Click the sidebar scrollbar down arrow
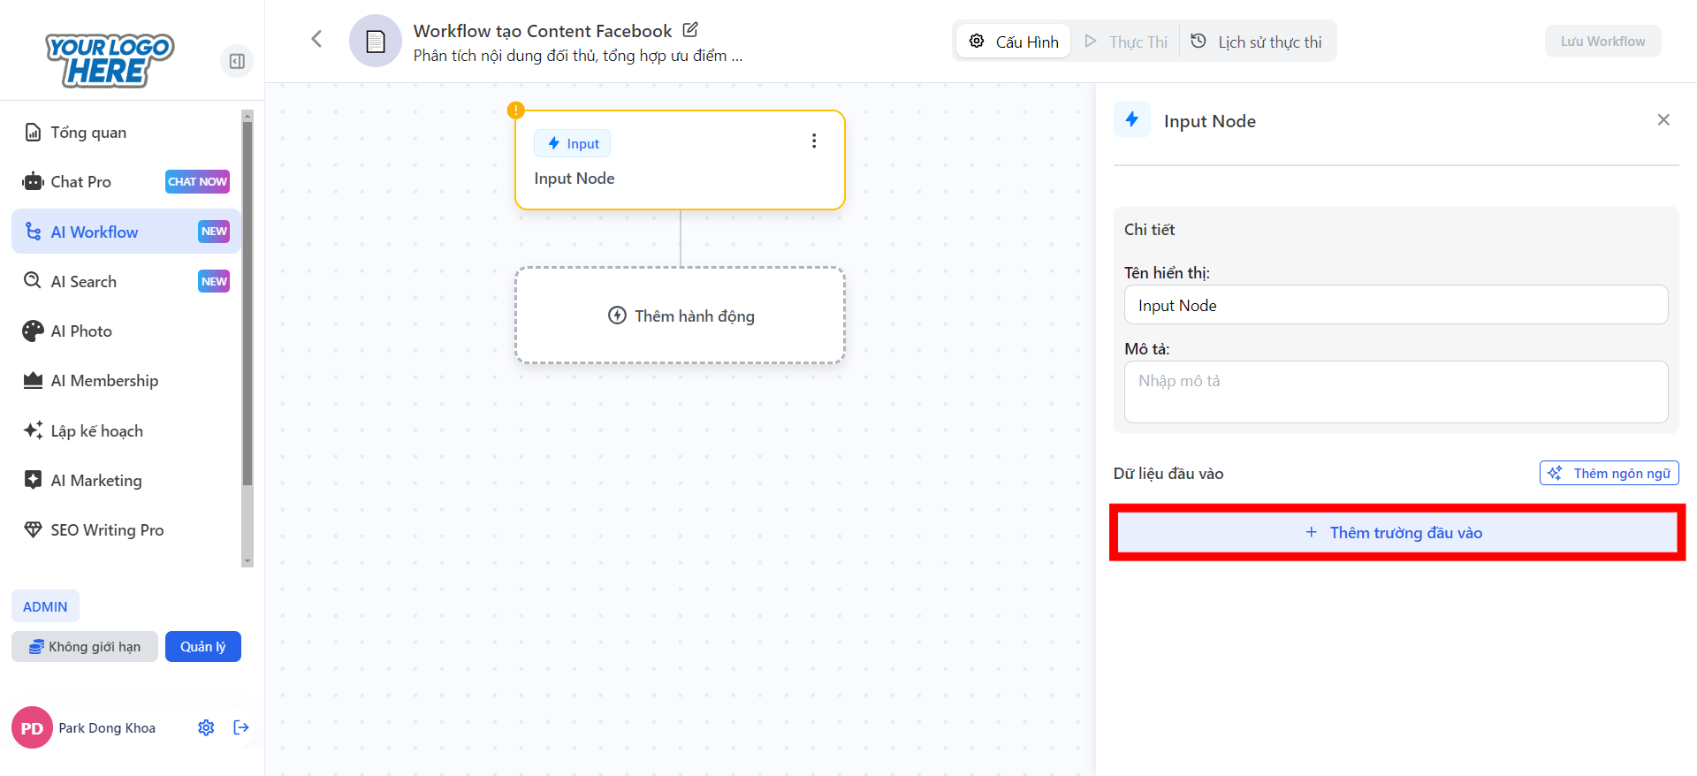Screen dimensions: 1697x776 point(247,560)
